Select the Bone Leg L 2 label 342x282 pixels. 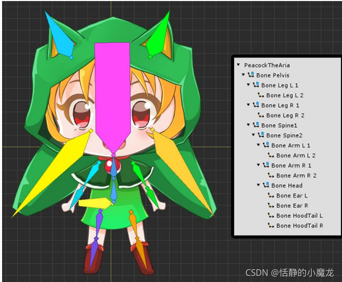(x=285, y=96)
